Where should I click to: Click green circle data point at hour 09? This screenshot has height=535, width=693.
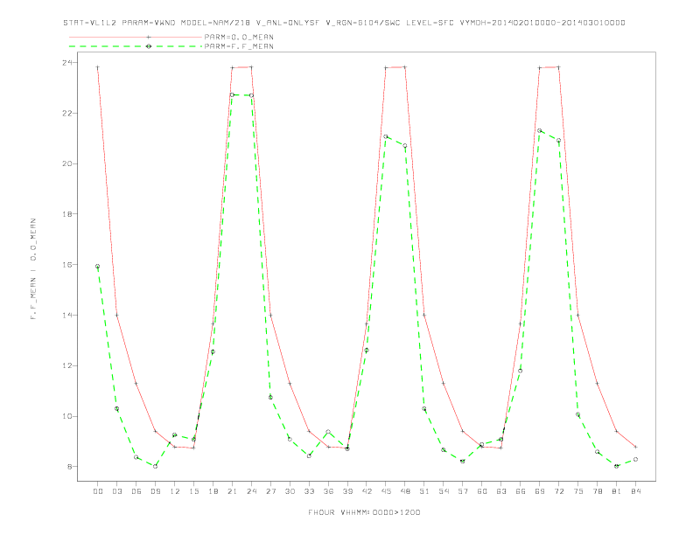[155, 466]
